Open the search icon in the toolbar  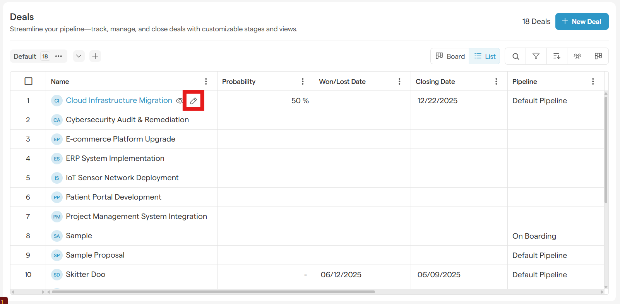(x=516, y=56)
